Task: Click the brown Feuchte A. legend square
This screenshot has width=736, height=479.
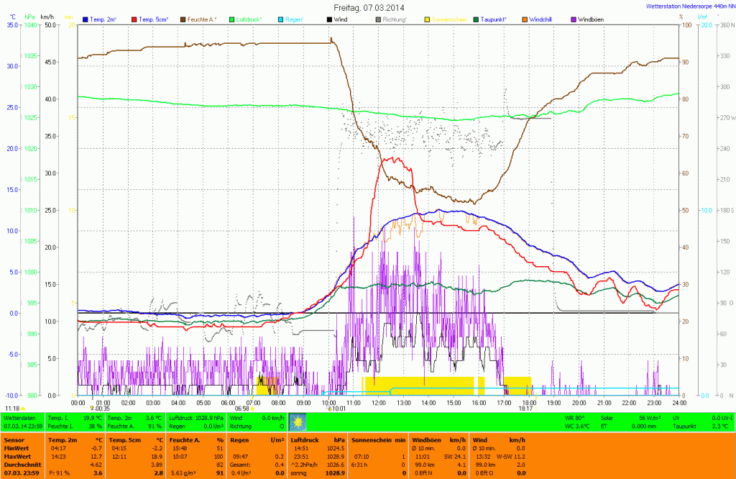Action: coord(183,19)
